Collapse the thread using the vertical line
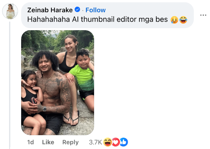The image size is (210, 149). tap(10, 85)
